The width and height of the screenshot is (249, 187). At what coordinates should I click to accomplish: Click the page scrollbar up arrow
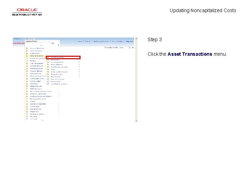coord(136,38)
